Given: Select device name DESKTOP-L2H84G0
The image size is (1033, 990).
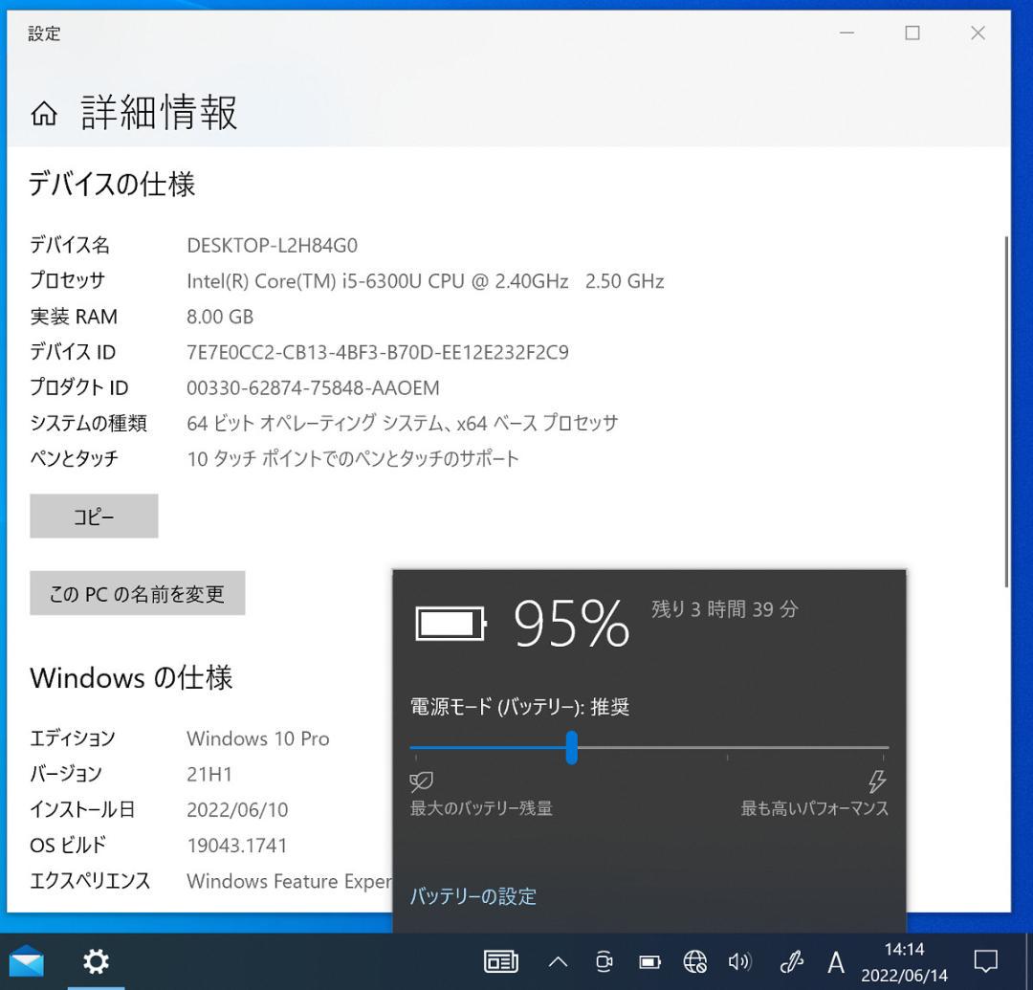Looking at the screenshot, I should pyautogui.click(x=272, y=246).
